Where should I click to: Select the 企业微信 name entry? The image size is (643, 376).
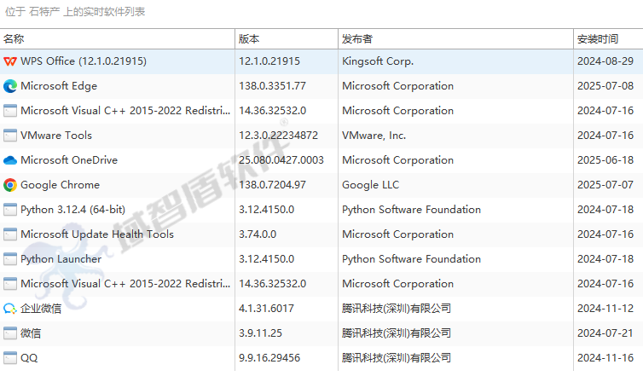click(x=41, y=309)
